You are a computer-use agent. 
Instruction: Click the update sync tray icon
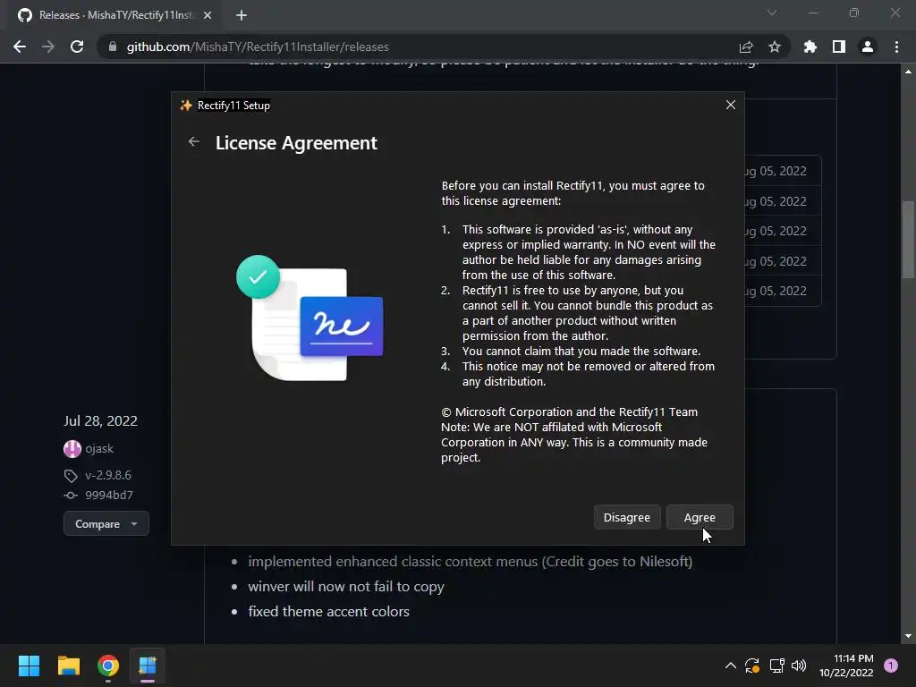[x=751, y=666]
